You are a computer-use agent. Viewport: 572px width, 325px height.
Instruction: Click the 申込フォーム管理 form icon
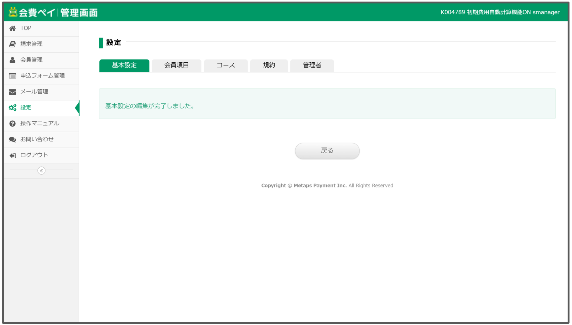pos(12,76)
